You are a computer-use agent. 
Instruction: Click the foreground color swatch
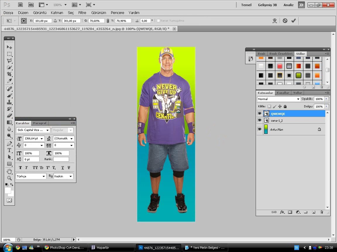[8, 190]
